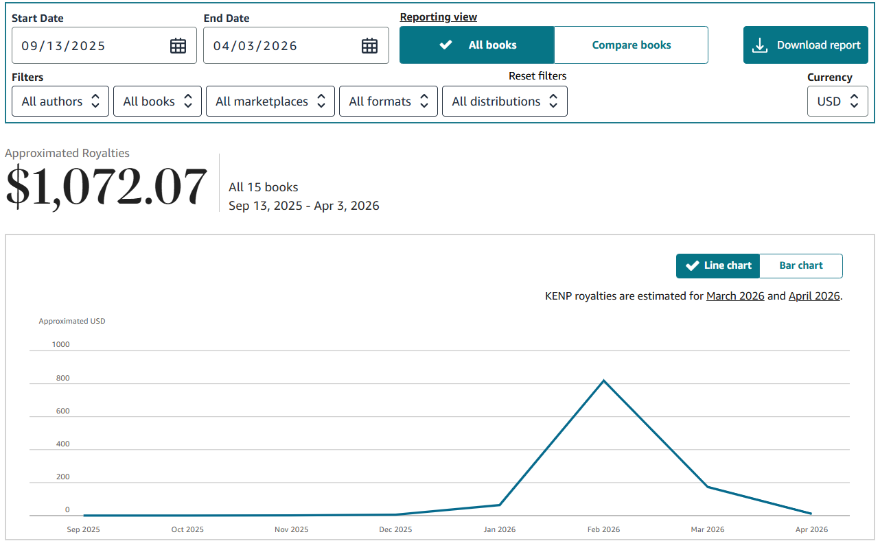Click Reset filters link

coord(537,76)
